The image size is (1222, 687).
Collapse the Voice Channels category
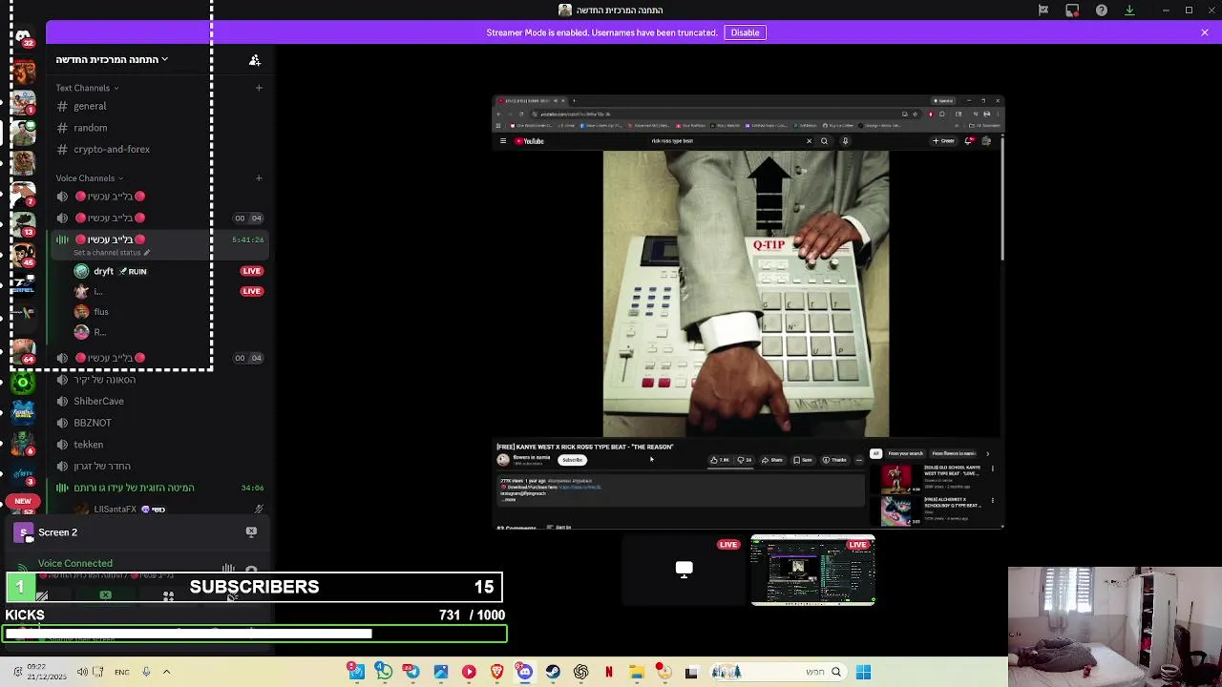90,177
